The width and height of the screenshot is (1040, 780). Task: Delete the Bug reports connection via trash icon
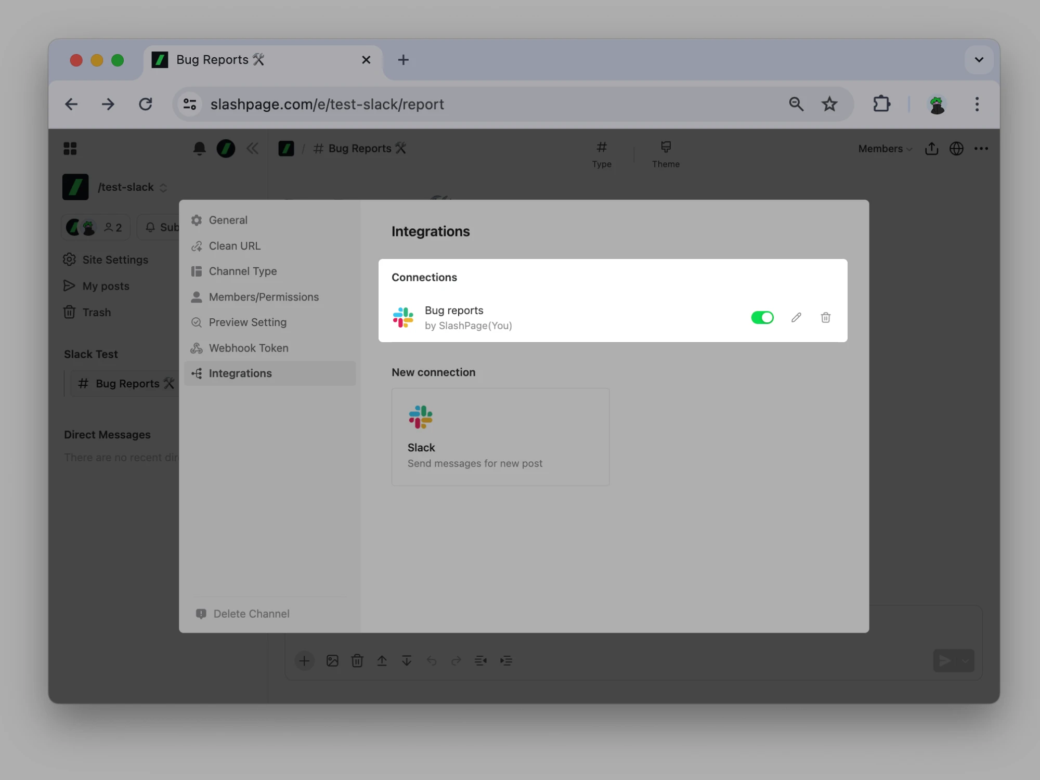click(x=825, y=317)
